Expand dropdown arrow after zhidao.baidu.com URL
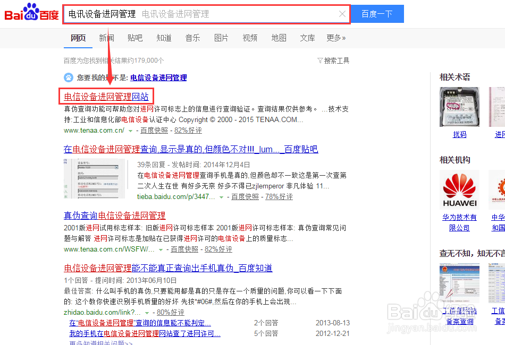 tap(147, 313)
